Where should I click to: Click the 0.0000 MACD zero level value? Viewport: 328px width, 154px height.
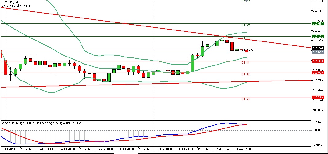click(x=317, y=130)
